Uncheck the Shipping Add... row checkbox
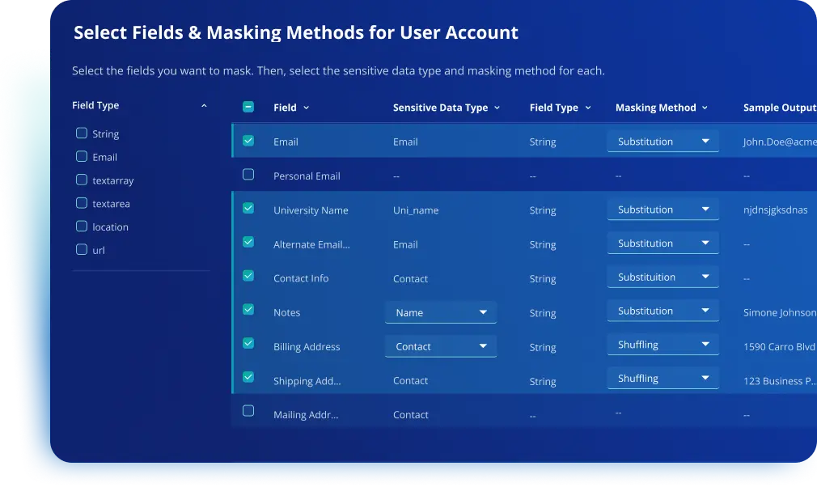This screenshot has height=487, width=817. (248, 377)
